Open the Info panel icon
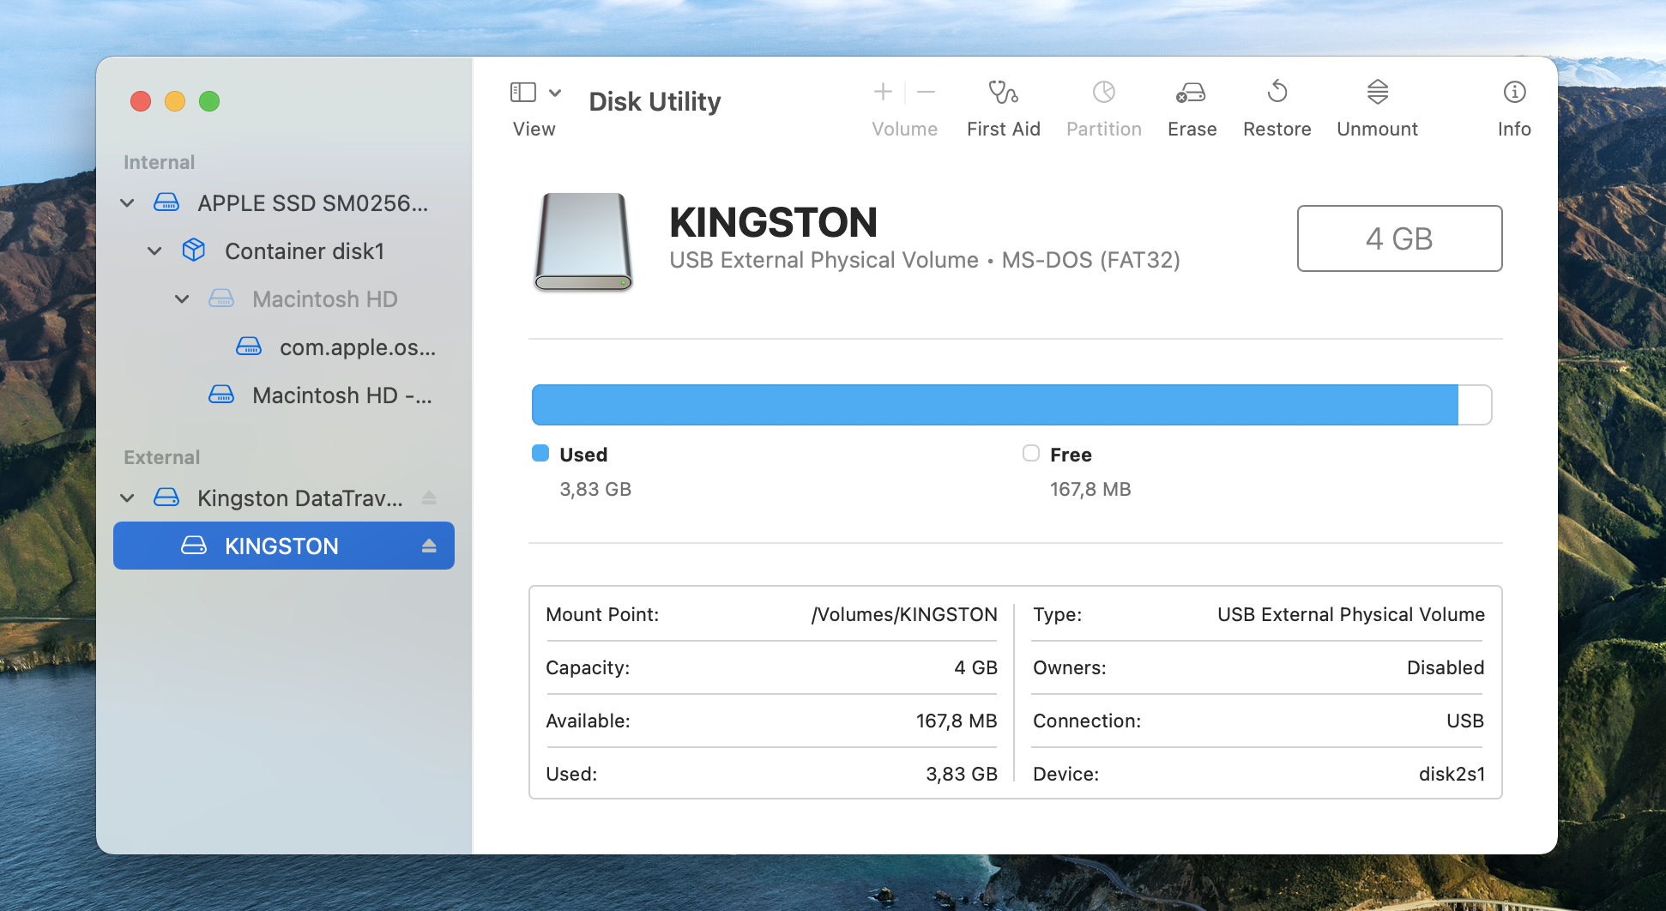Image resolution: width=1666 pixels, height=911 pixels. (x=1514, y=92)
